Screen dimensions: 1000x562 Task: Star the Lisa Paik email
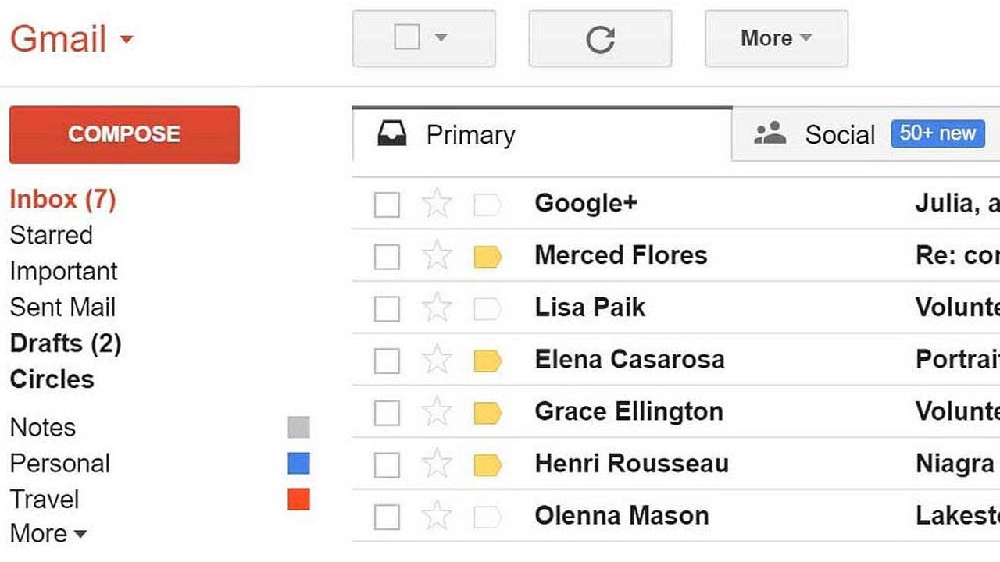pos(437,308)
